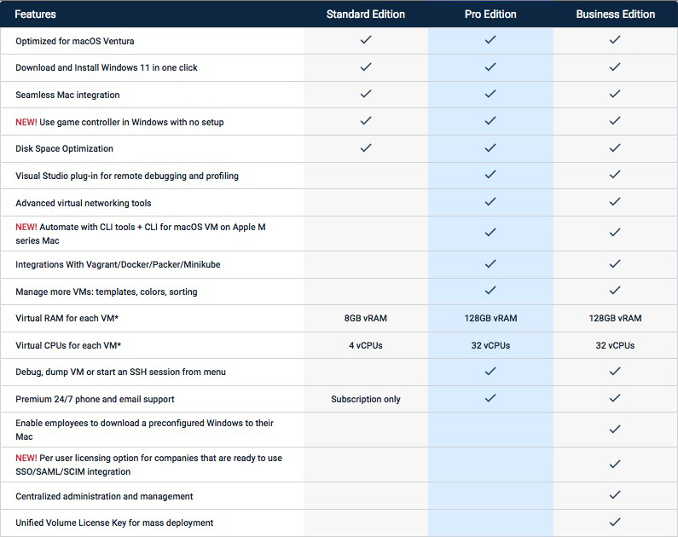Click Business Edition checkmark for Unified Volume License
The width and height of the screenshot is (678, 537).
click(615, 522)
